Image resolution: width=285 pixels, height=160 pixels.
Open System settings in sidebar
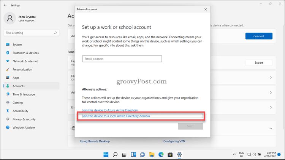31,44
